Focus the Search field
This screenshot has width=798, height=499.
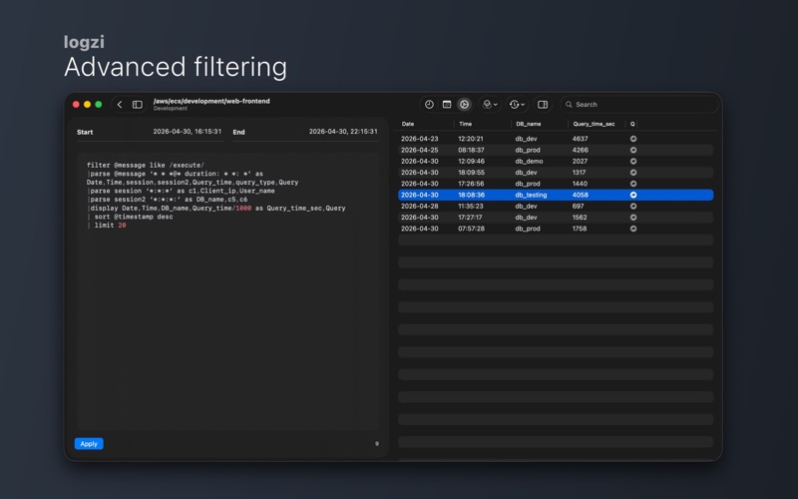pos(639,105)
